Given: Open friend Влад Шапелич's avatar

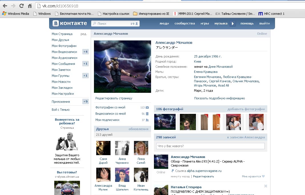Looking at the screenshot, I should pyautogui.click(x=122, y=175).
